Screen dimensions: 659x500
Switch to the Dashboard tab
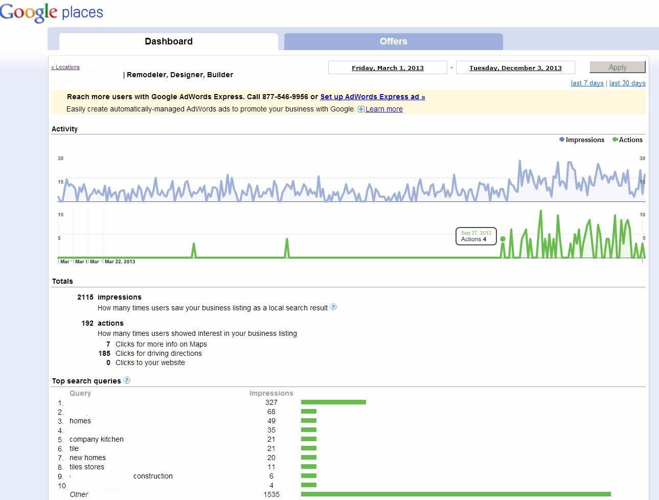[x=169, y=41]
